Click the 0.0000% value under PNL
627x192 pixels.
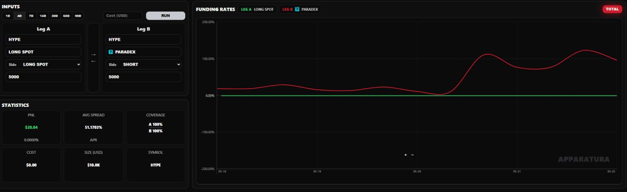click(x=31, y=140)
